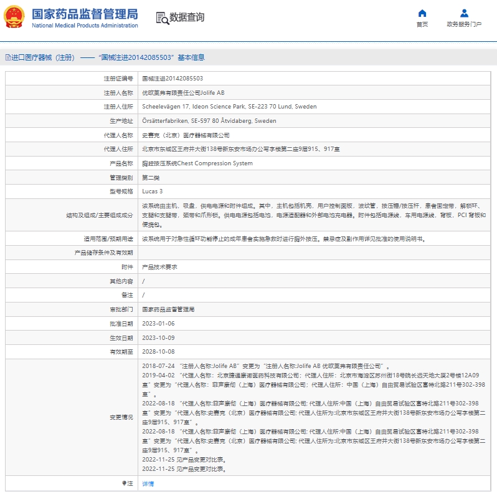Click the 有效期至 row label

(121, 351)
